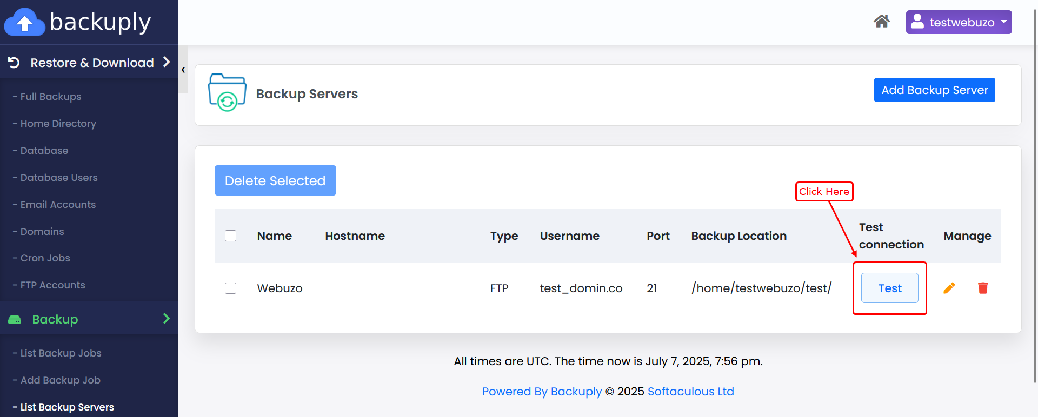Toggle the select-all checkbox in table header

pos(231,236)
